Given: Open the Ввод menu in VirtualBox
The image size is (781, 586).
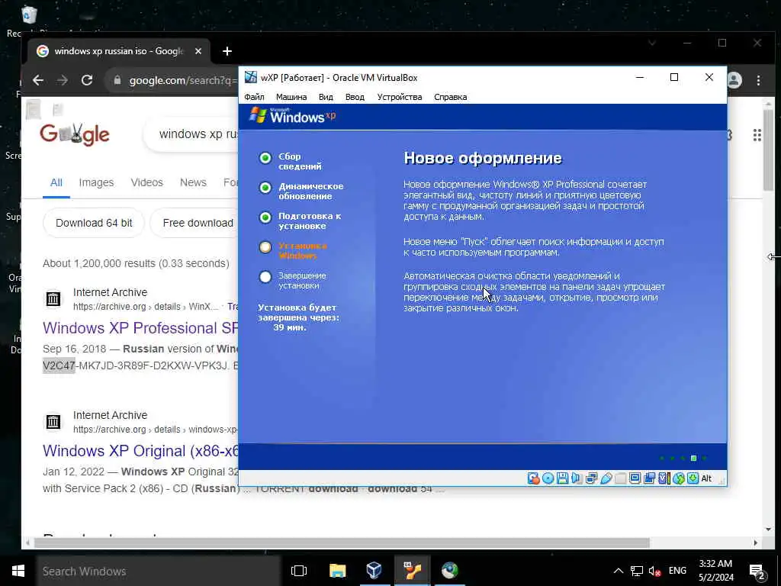Looking at the screenshot, I should tap(355, 97).
